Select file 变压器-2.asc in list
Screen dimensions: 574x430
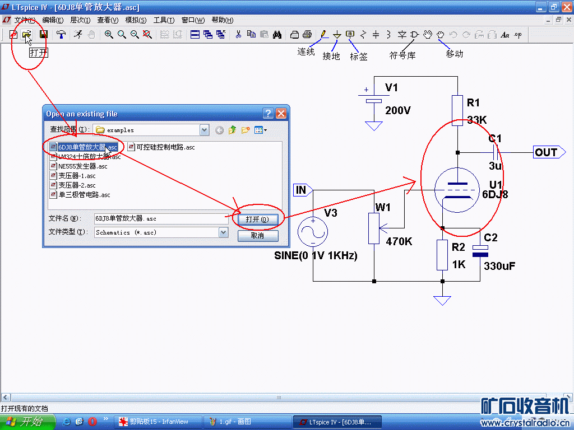73,185
